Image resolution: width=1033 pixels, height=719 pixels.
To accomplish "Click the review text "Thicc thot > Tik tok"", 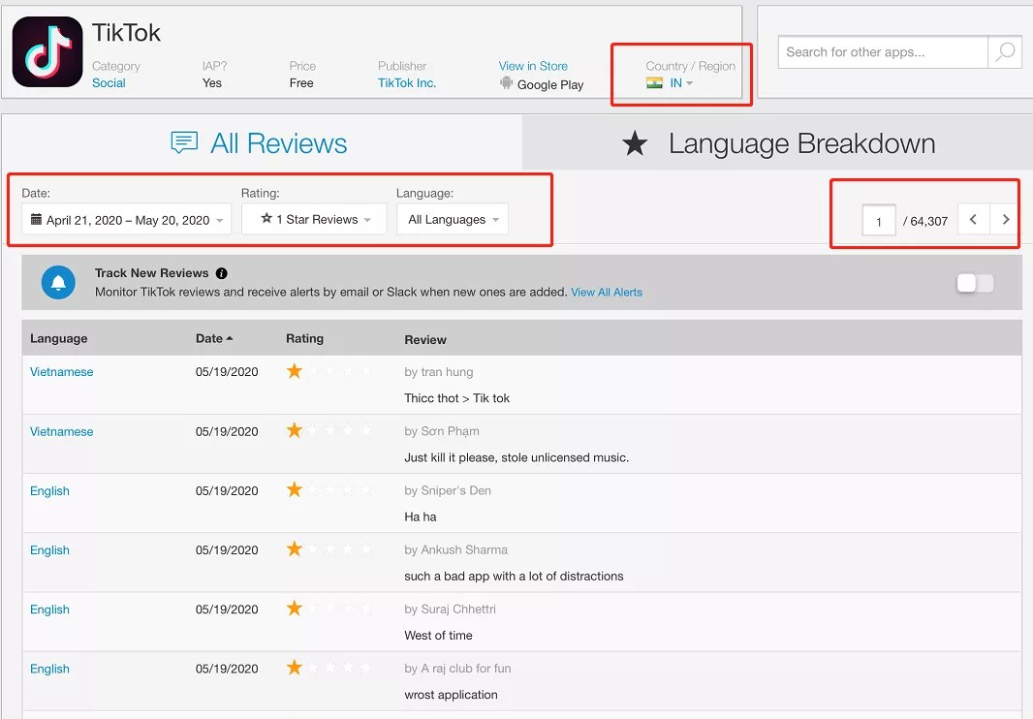I will pyautogui.click(x=456, y=398).
